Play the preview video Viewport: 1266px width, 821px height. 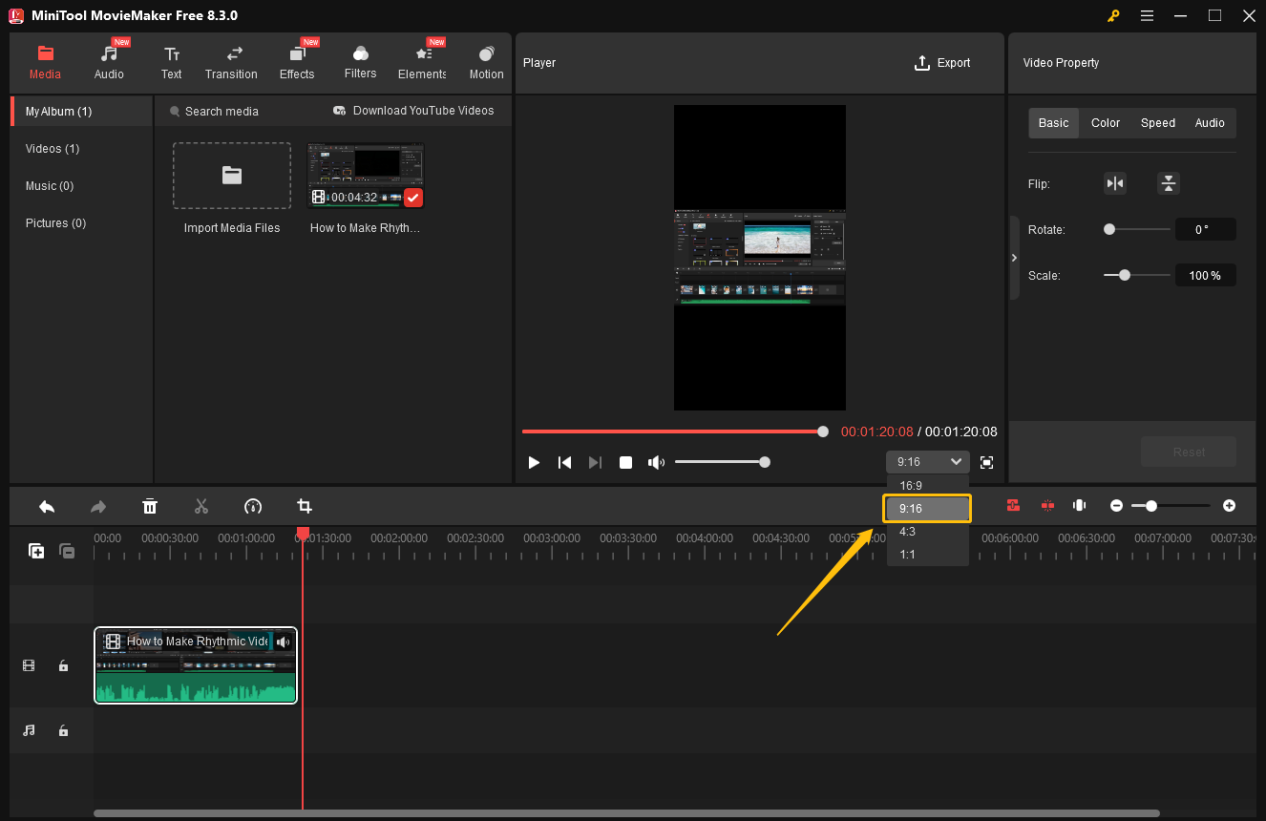click(x=534, y=462)
